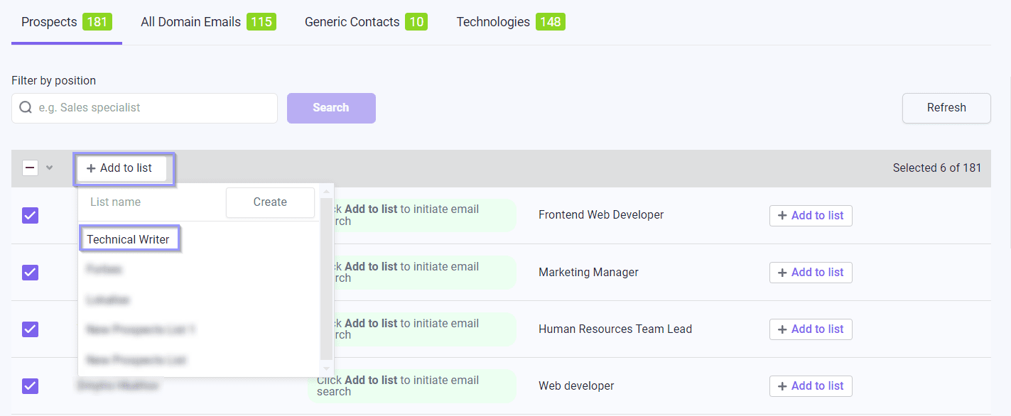Click the Refresh button
Image resolution: width=1011 pixels, height=416 pixels.
point(946,108)
